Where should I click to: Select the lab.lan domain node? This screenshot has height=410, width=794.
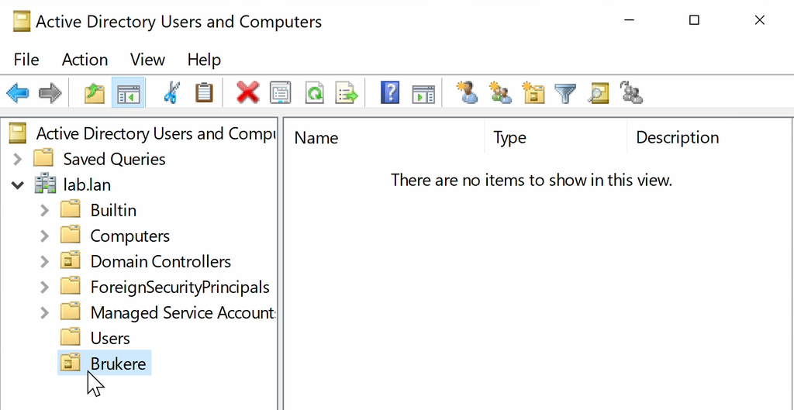click(x=87, y=185)
